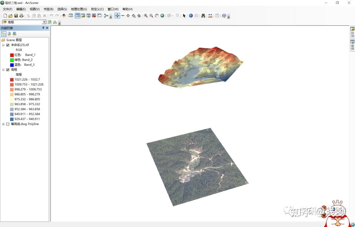Click the Add Data plus icon
The height and width of the screenshot is (227, 355).
(x=64, y=15)
